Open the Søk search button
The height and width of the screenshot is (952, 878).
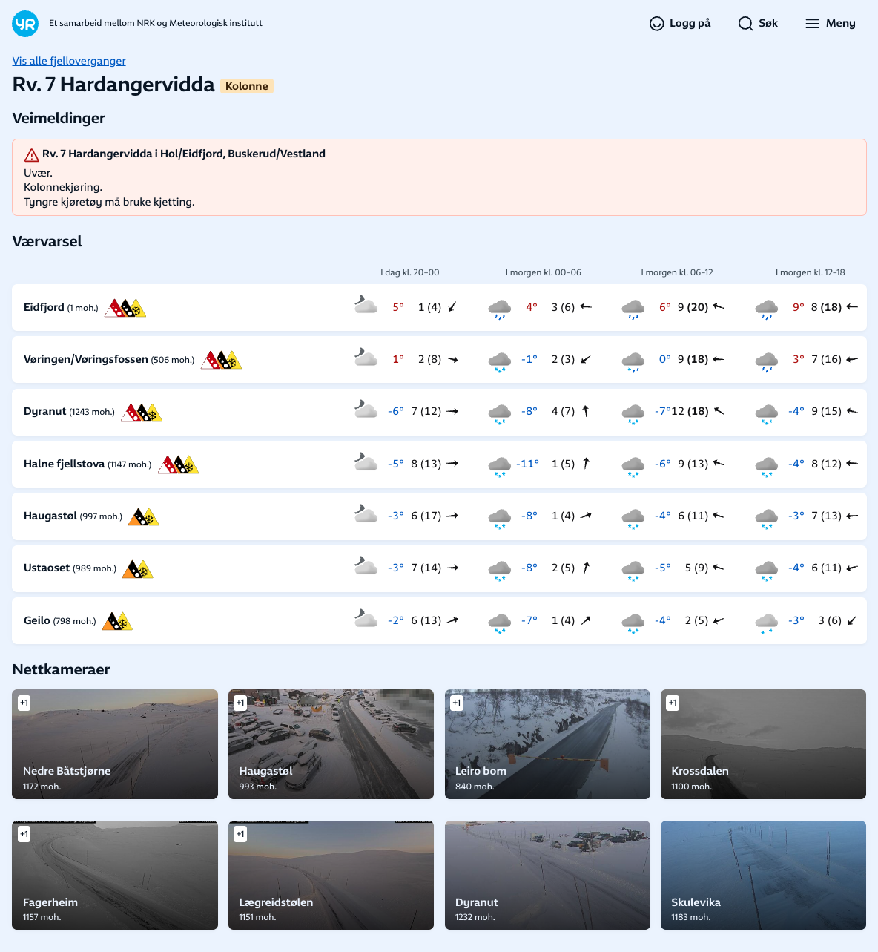click(x=758, y=24)
